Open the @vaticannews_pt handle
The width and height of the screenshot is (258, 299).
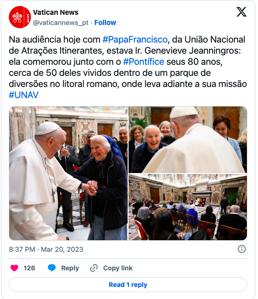click(61, 23)
